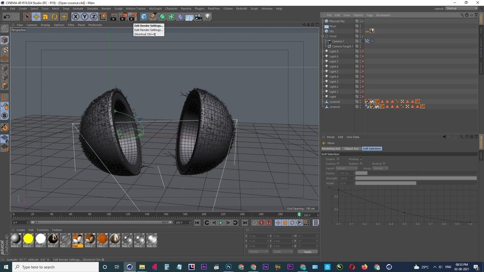The height and width of the screenshot is (272, 484).
Task: Click the Undo arrow icon
Action: [x=7, y=17]
